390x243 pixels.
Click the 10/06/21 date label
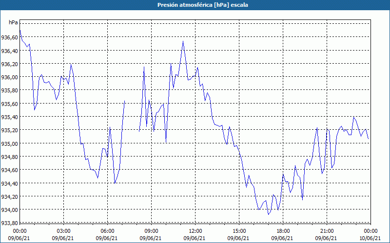click(370, 238)
